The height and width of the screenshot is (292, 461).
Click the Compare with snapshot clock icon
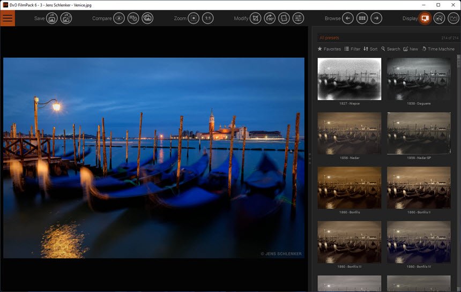tap(133, 18)
